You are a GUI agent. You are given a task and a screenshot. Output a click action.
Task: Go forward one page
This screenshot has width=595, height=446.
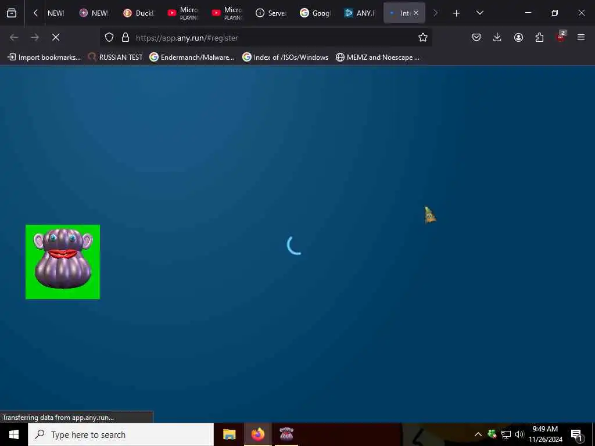point(35,37)
